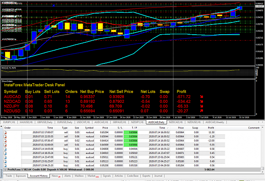
Task: Select the USDCHF,H1 chart tab
Action: 84,122
